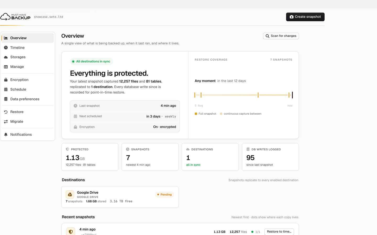Click the Manage table icon in sidebar
This screenshot has height=235, width=377.
coord(6,67)
